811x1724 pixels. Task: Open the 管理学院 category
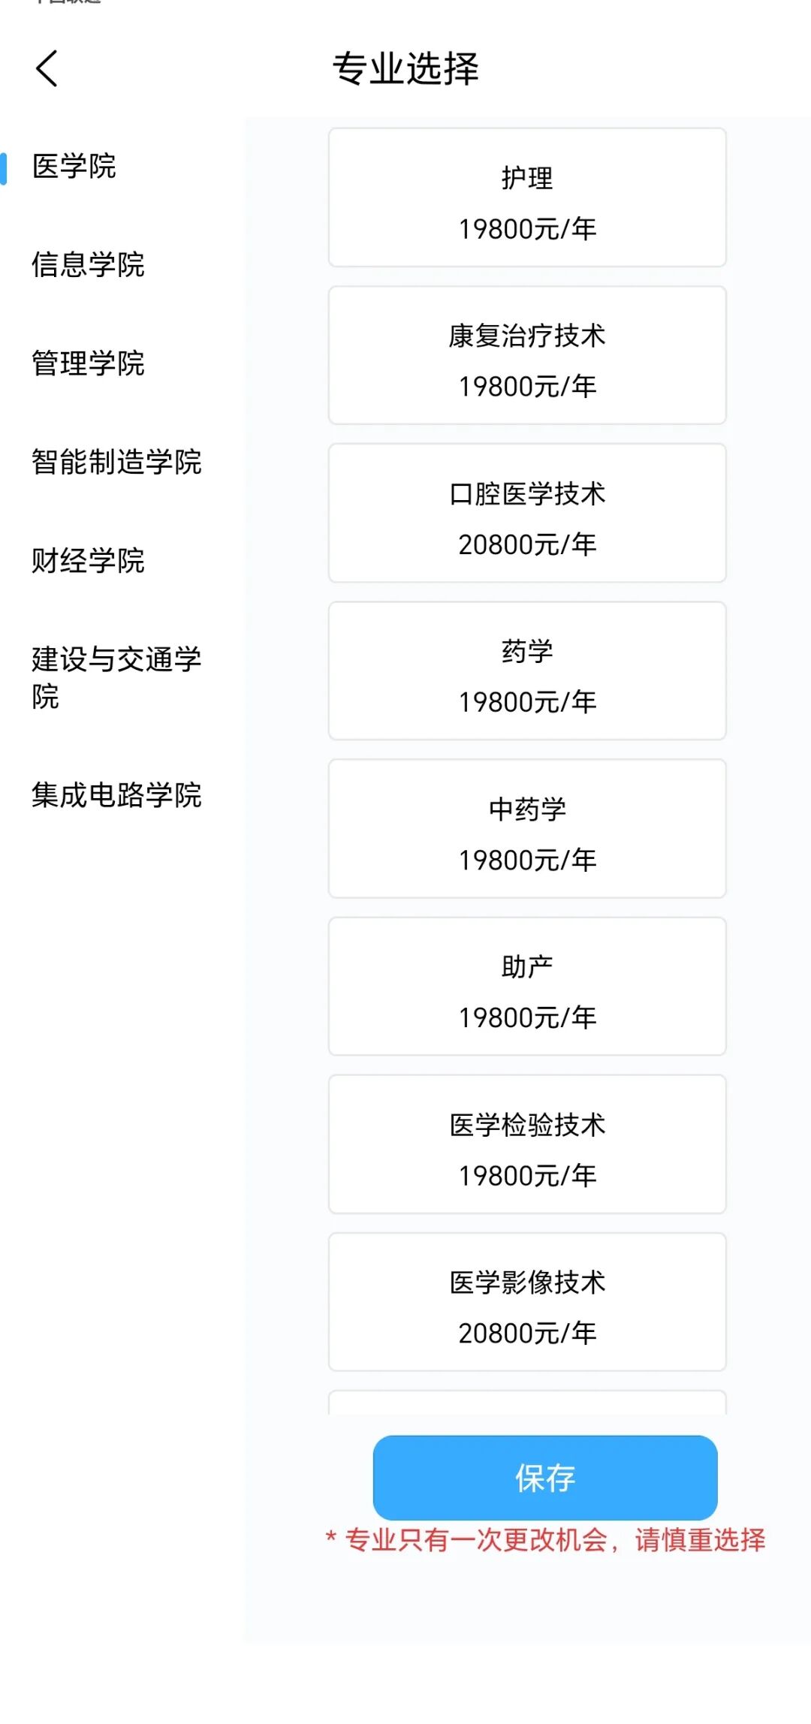[x=88, y=363]
